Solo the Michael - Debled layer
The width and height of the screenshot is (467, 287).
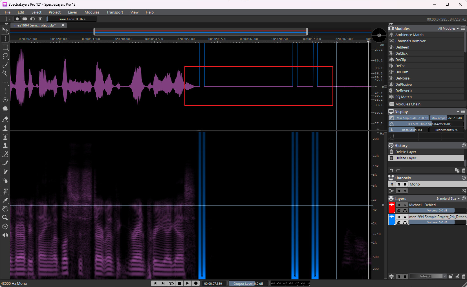point(405,205)
